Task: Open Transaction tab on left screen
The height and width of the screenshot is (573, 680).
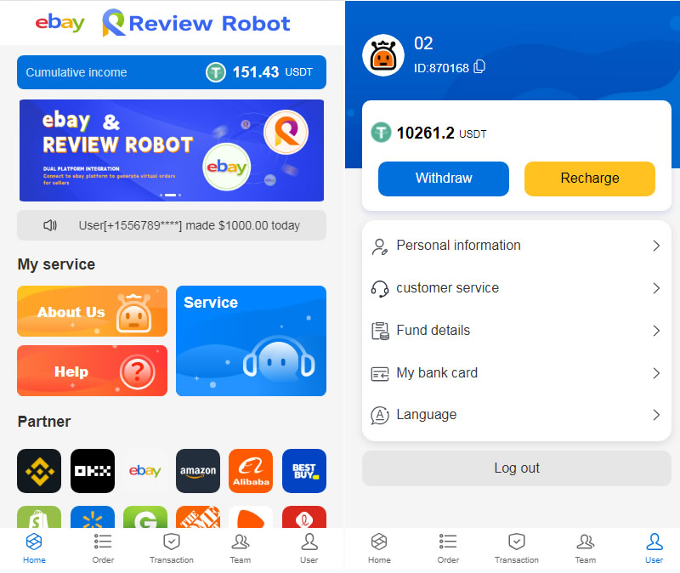Action: click(172, 548)
